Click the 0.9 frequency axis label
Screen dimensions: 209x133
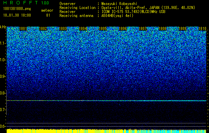click(3, 76)
